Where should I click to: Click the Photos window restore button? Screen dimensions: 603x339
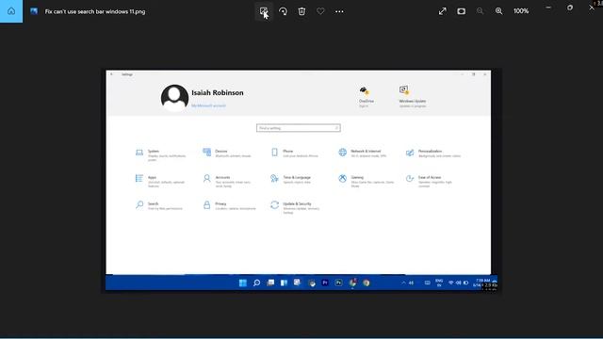(570, 8)
